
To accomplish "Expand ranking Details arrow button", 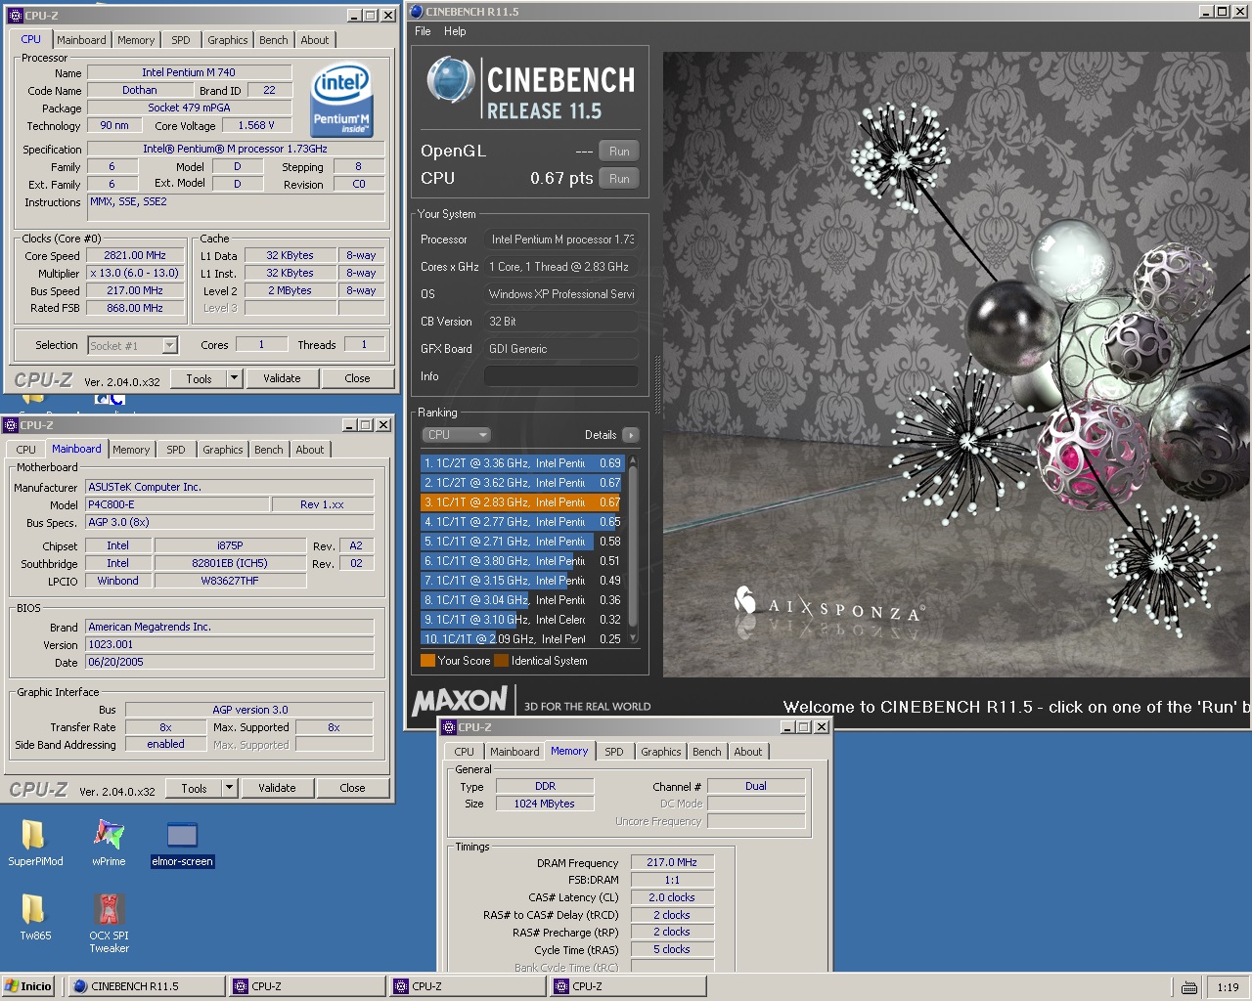I will point(630,435).
